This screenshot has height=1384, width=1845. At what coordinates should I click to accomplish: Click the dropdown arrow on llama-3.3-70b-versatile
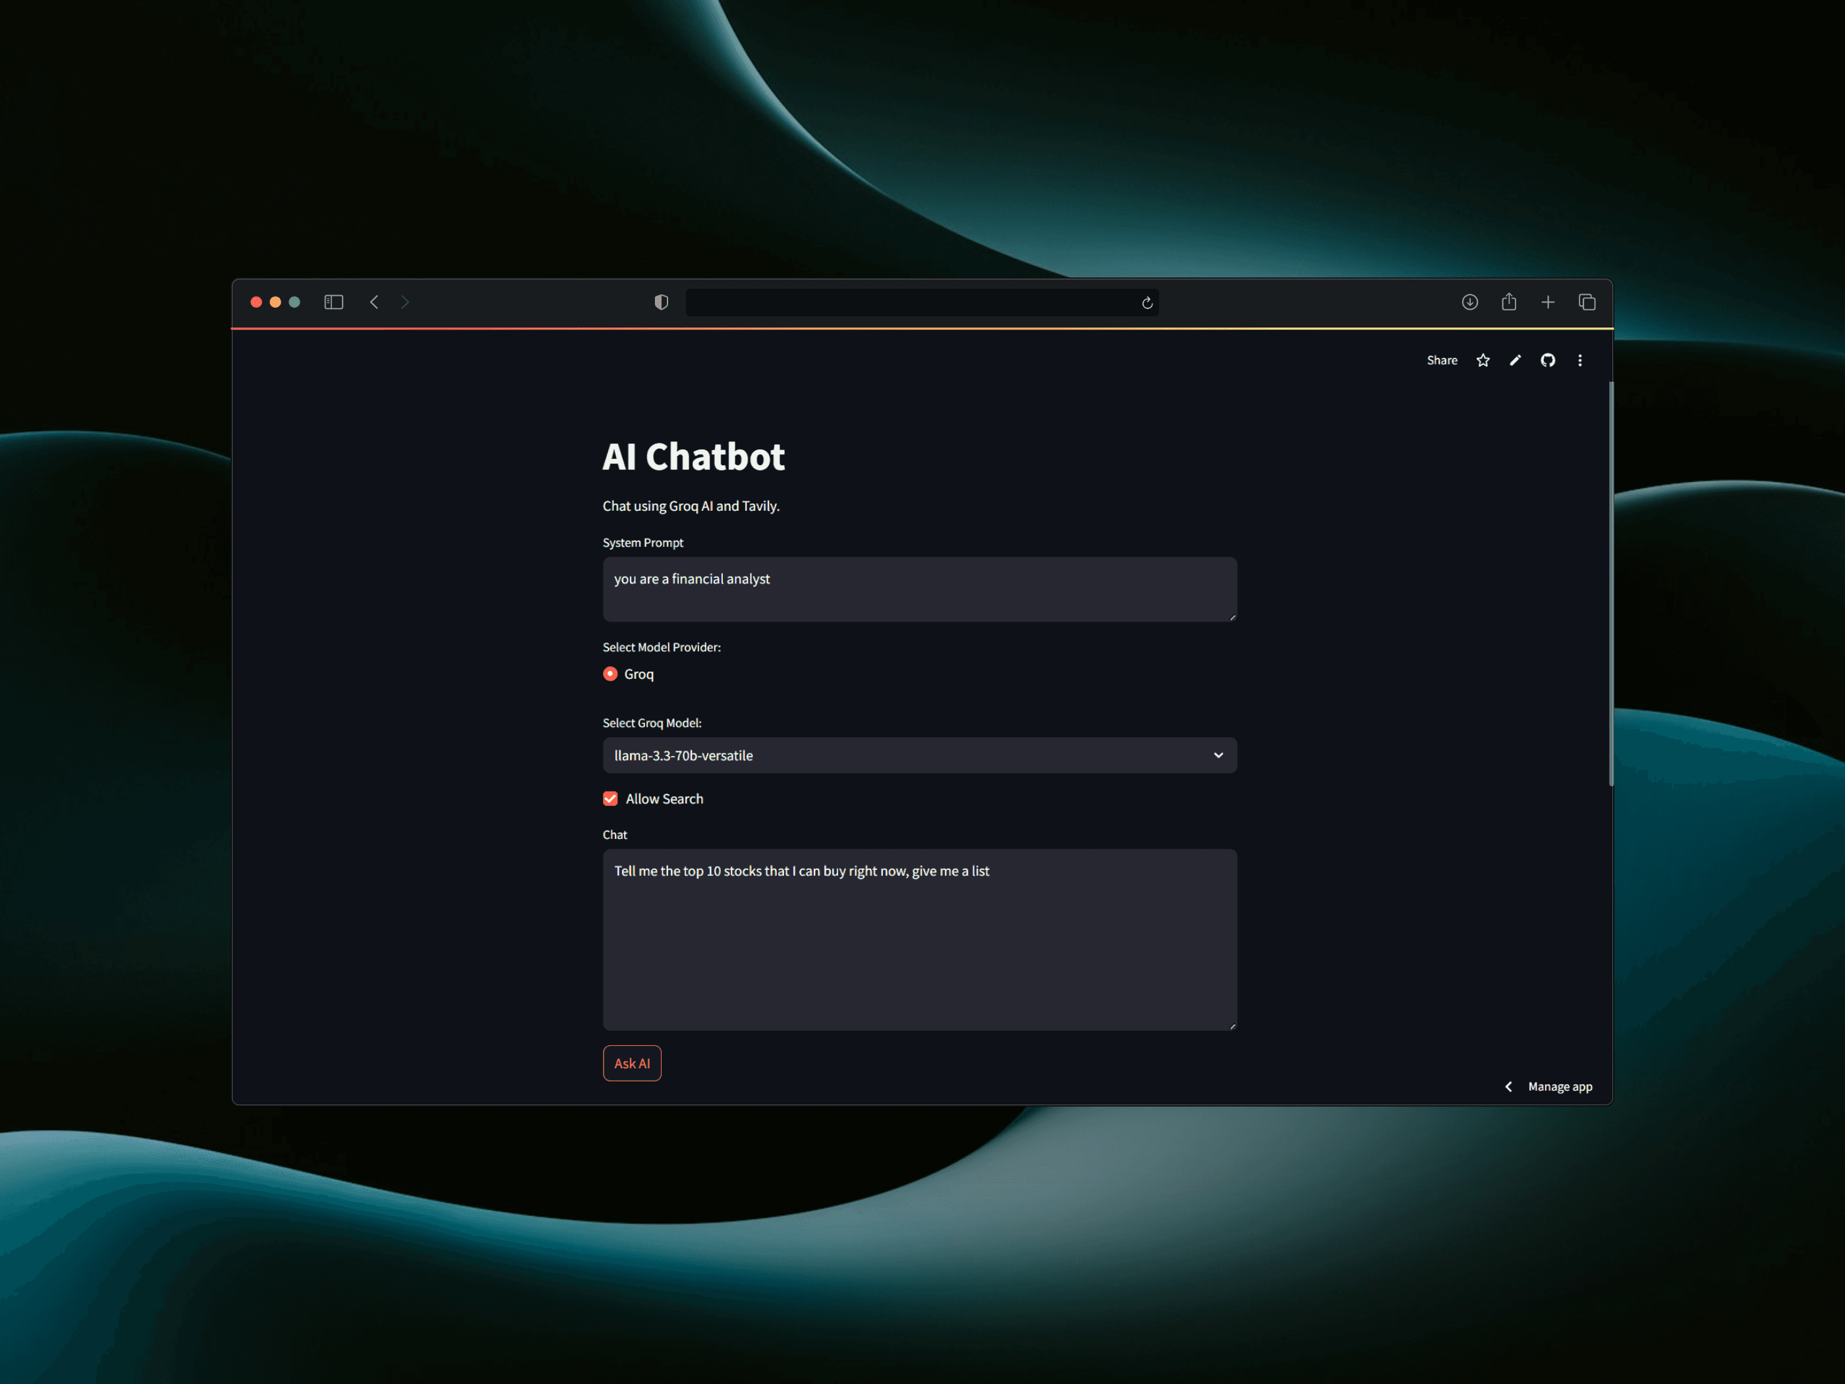[1218, 755]
